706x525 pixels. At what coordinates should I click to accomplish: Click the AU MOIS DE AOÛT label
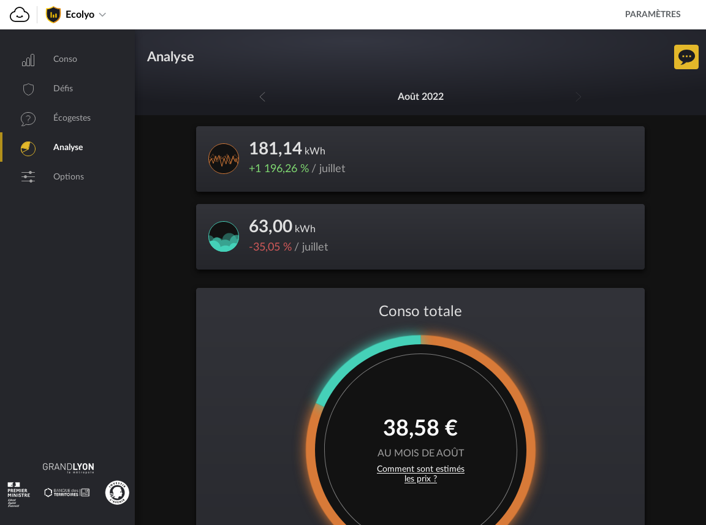click(420, 453)
